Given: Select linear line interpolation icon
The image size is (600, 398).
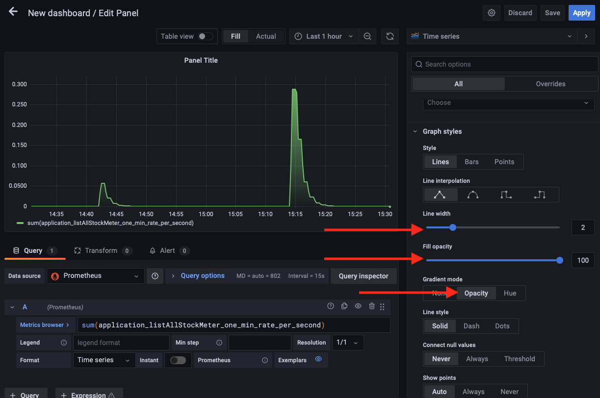Looking at the screenshot, I should 440,195.
